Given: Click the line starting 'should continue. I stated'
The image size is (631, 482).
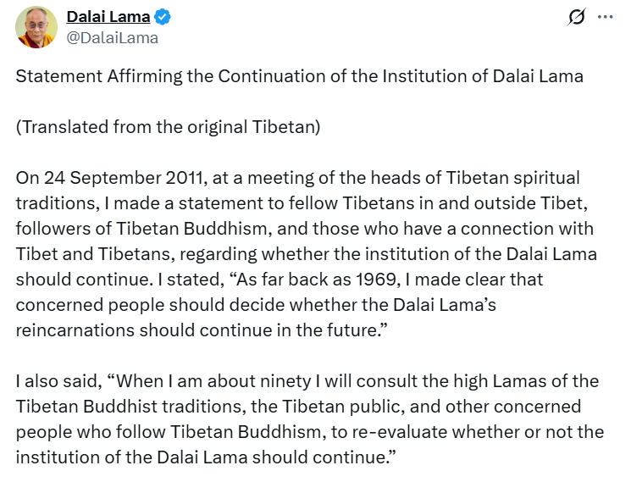Looking at the screenshot, I should [280, 280].
